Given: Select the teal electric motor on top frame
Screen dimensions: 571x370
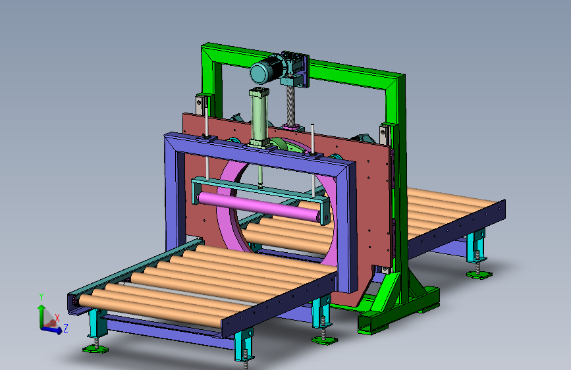Looking at the screenshot, I should (x=266, y=70).
